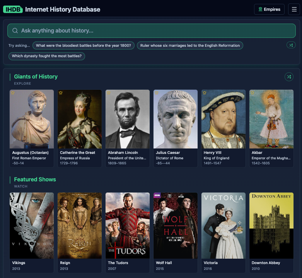
Task: Click the Dictator of Rome subtitle
Action: point(170,158)
